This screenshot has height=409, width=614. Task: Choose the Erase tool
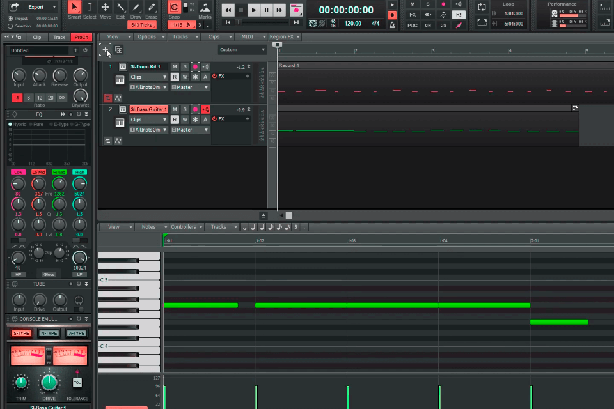(x=151, y=7)
